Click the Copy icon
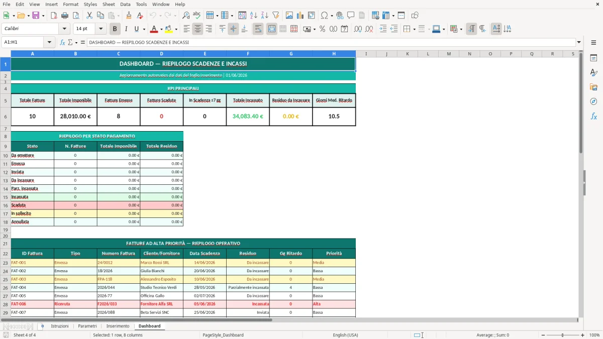Screen dimensions: 603x339 click(x=100, y=16)
